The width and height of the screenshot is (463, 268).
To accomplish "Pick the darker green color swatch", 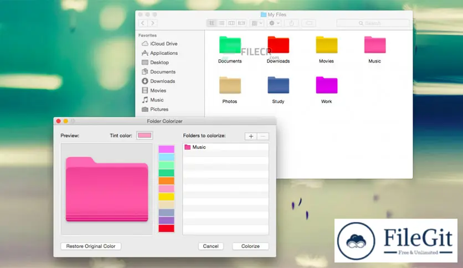I will 166,173.
